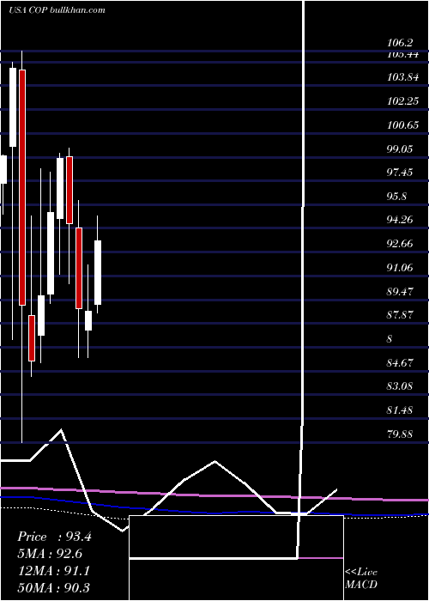Click the 84.67 price axis label
429x601 pixels.
pos(400,362)
